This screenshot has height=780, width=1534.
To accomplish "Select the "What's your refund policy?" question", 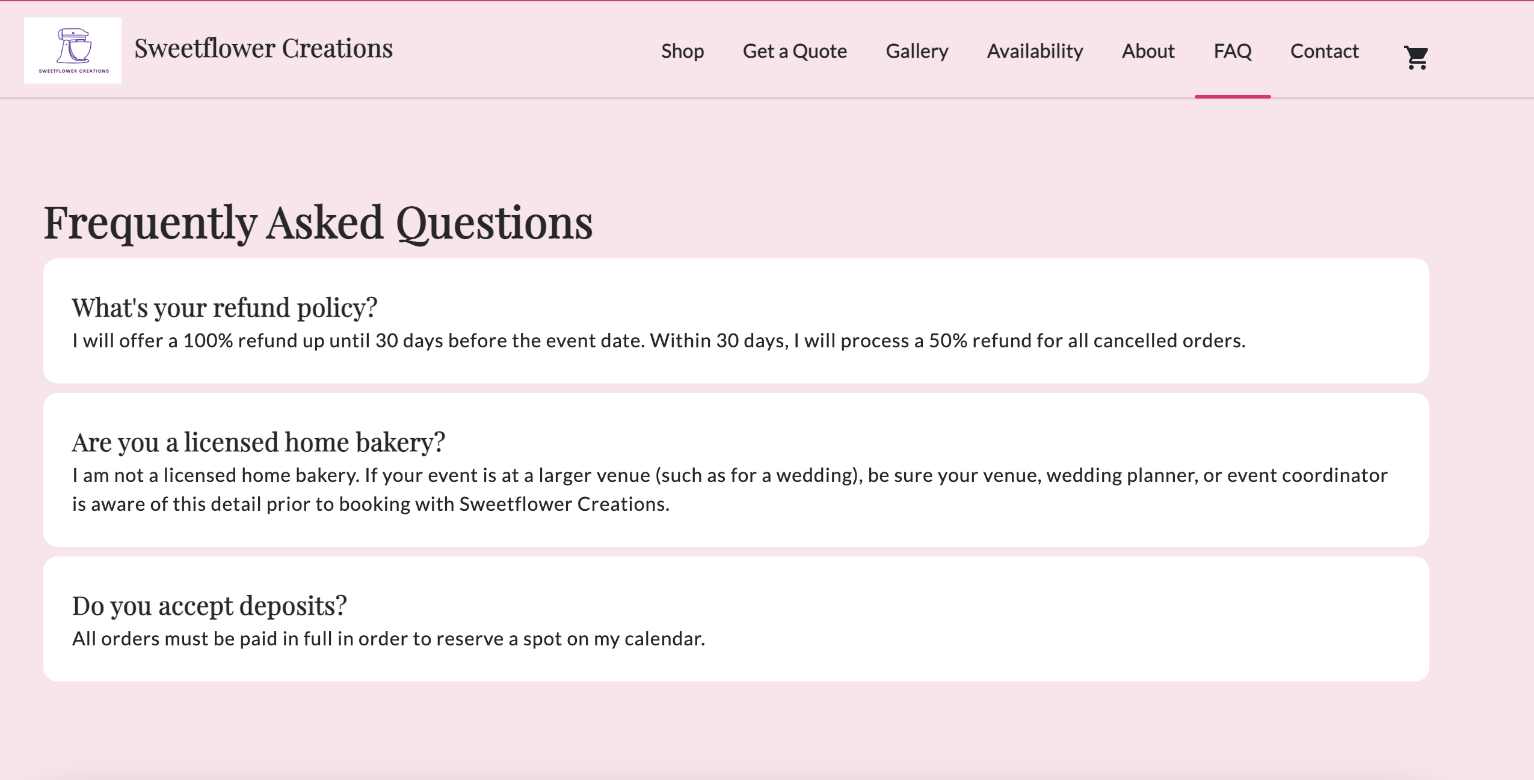I will click(x=224, y=307).
